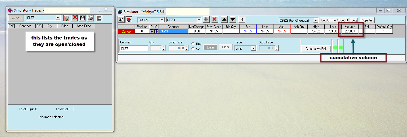Click the green checkmark icon in Trades window
The width and height of the screenshot is (407, 137).
tap(67, 18)
